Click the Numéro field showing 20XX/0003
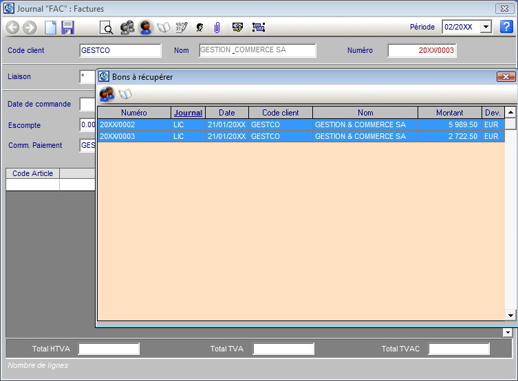Viewport: 518px width, 381px height. coord(422,50)
